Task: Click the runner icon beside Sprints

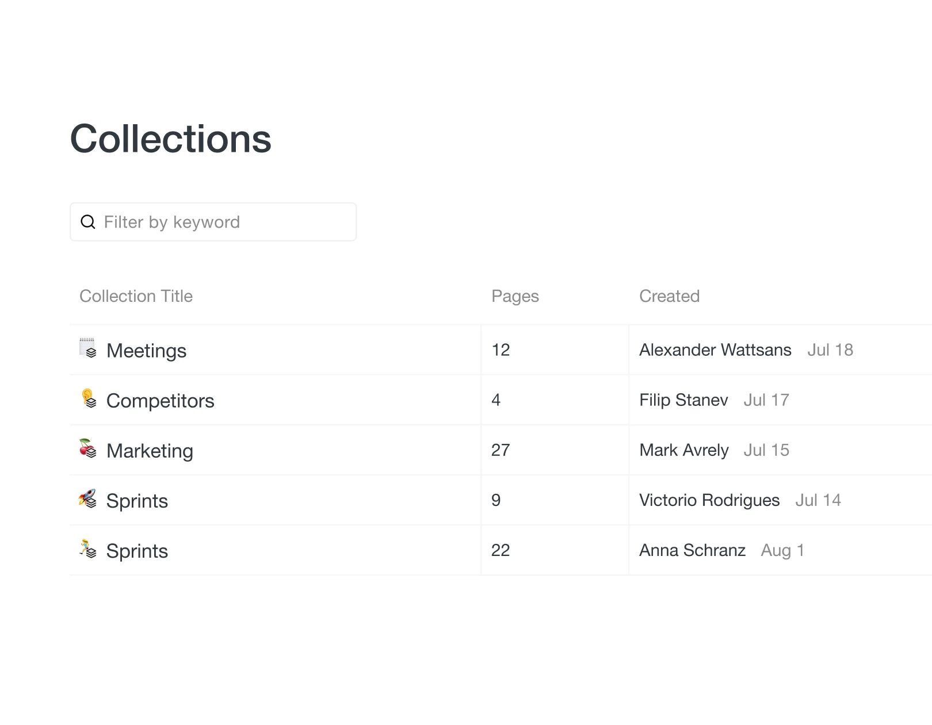Action: pos(87,548)
